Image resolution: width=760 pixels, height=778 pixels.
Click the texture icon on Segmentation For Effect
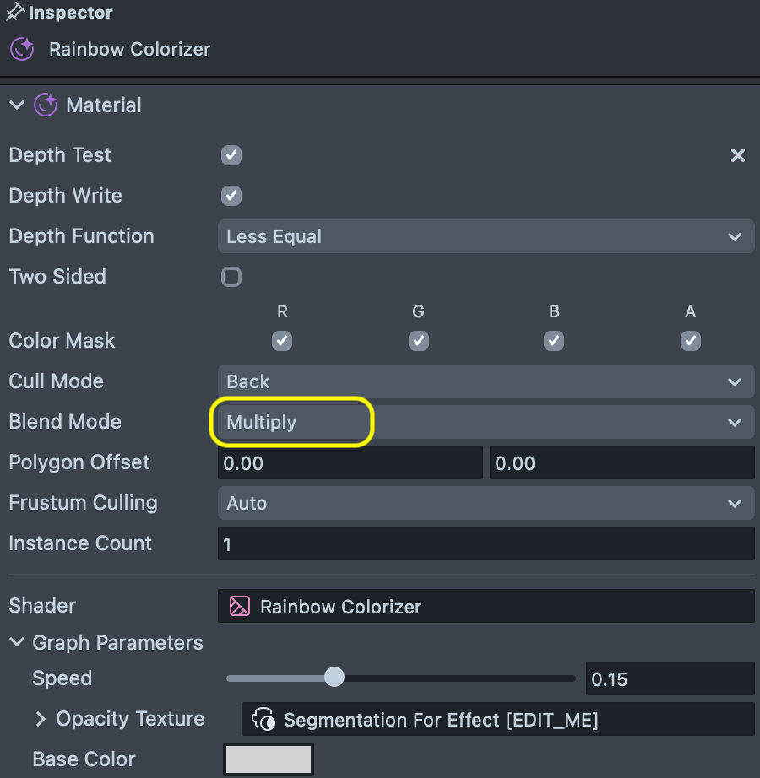click(264, 719)
